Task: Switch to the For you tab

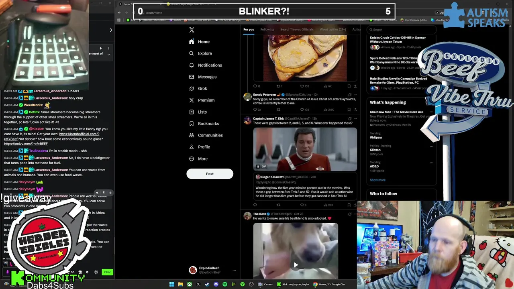Action: click(249, 29)
